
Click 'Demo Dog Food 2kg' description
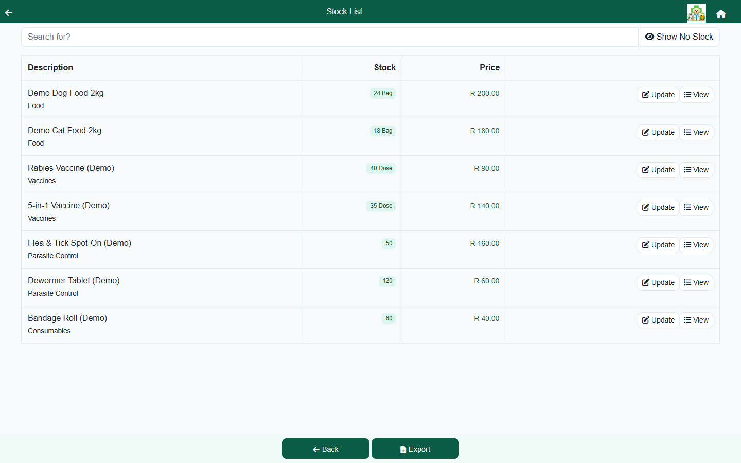[x=66, y=93]
